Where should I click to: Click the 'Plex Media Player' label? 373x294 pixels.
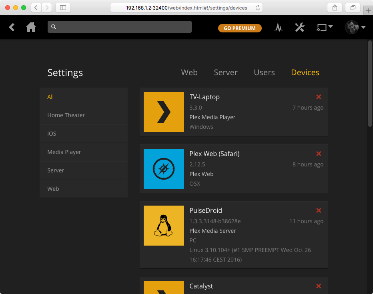[x=213, y=117]
